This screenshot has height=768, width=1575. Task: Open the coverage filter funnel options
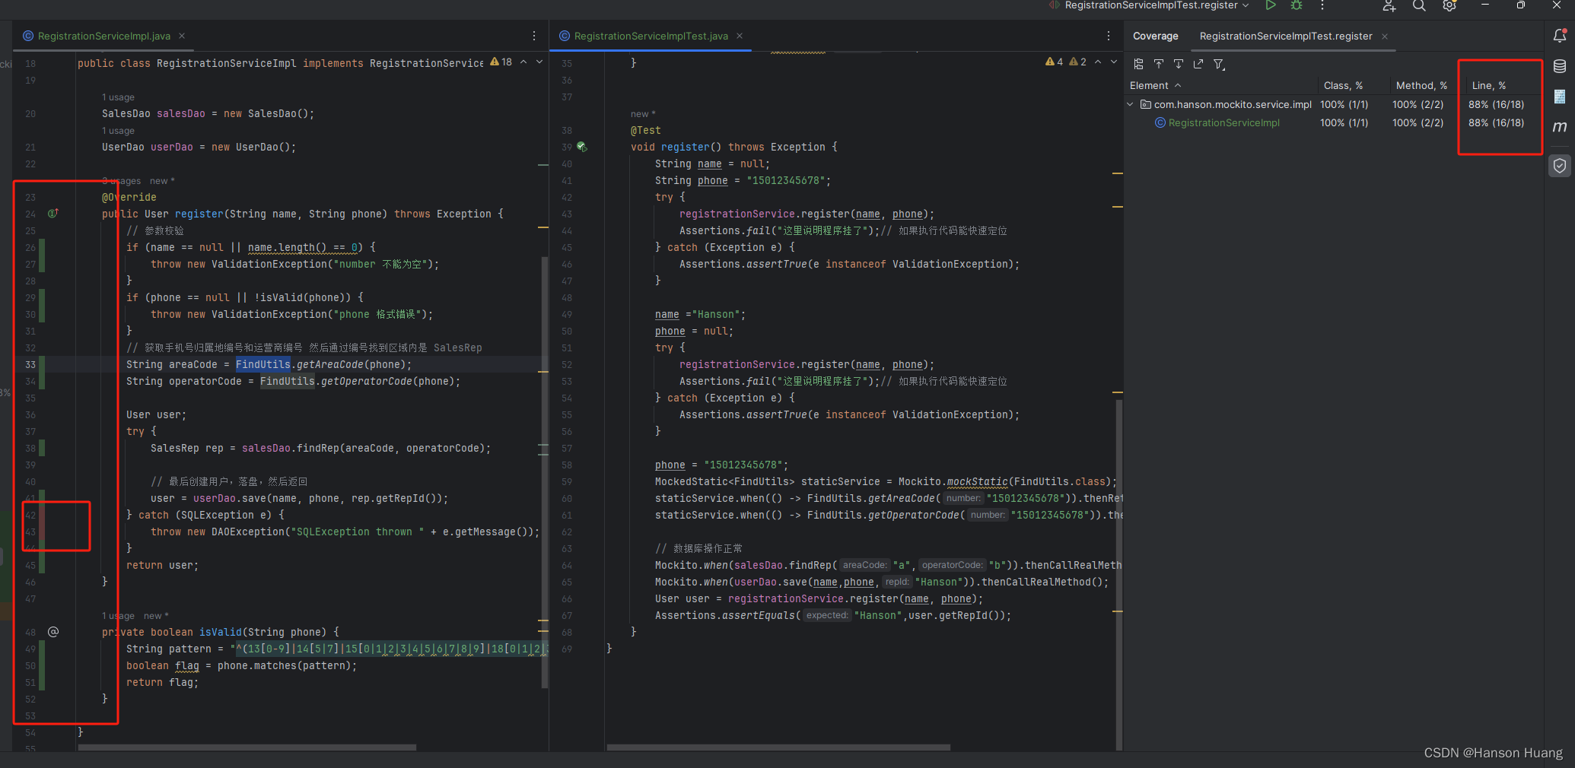click(x=1219, y=65)
